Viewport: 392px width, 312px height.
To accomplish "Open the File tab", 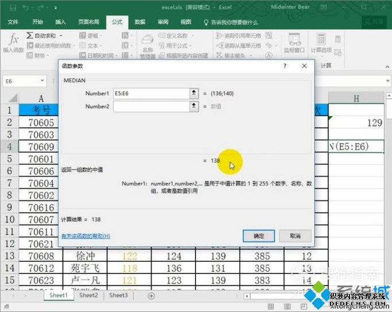I will pyautogui.click(x=13, y=22).
